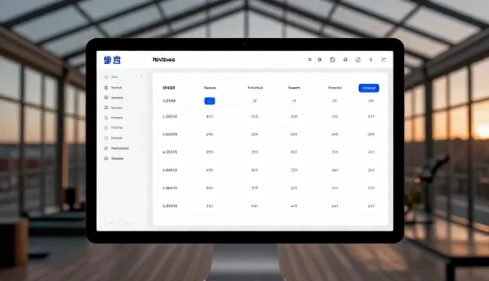Click the round icon between the clock and printer icons
Screen dimensions: 489x281
345,60
